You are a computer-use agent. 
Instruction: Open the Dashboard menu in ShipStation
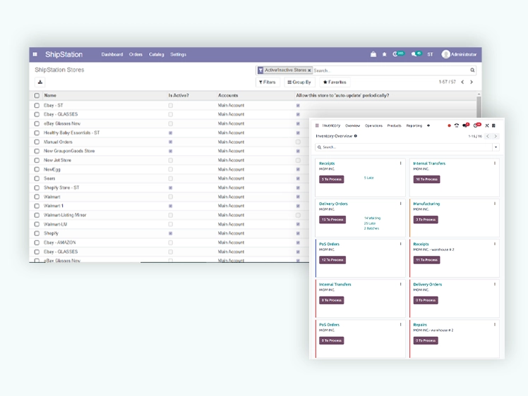pos(112,54)
